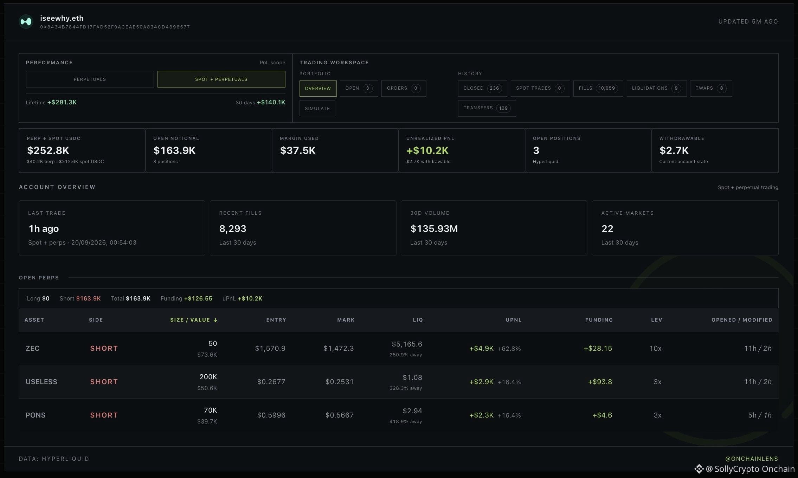View CLOSED positions history
This screenshot has height=478, width=798.
(x=482, y=88)
